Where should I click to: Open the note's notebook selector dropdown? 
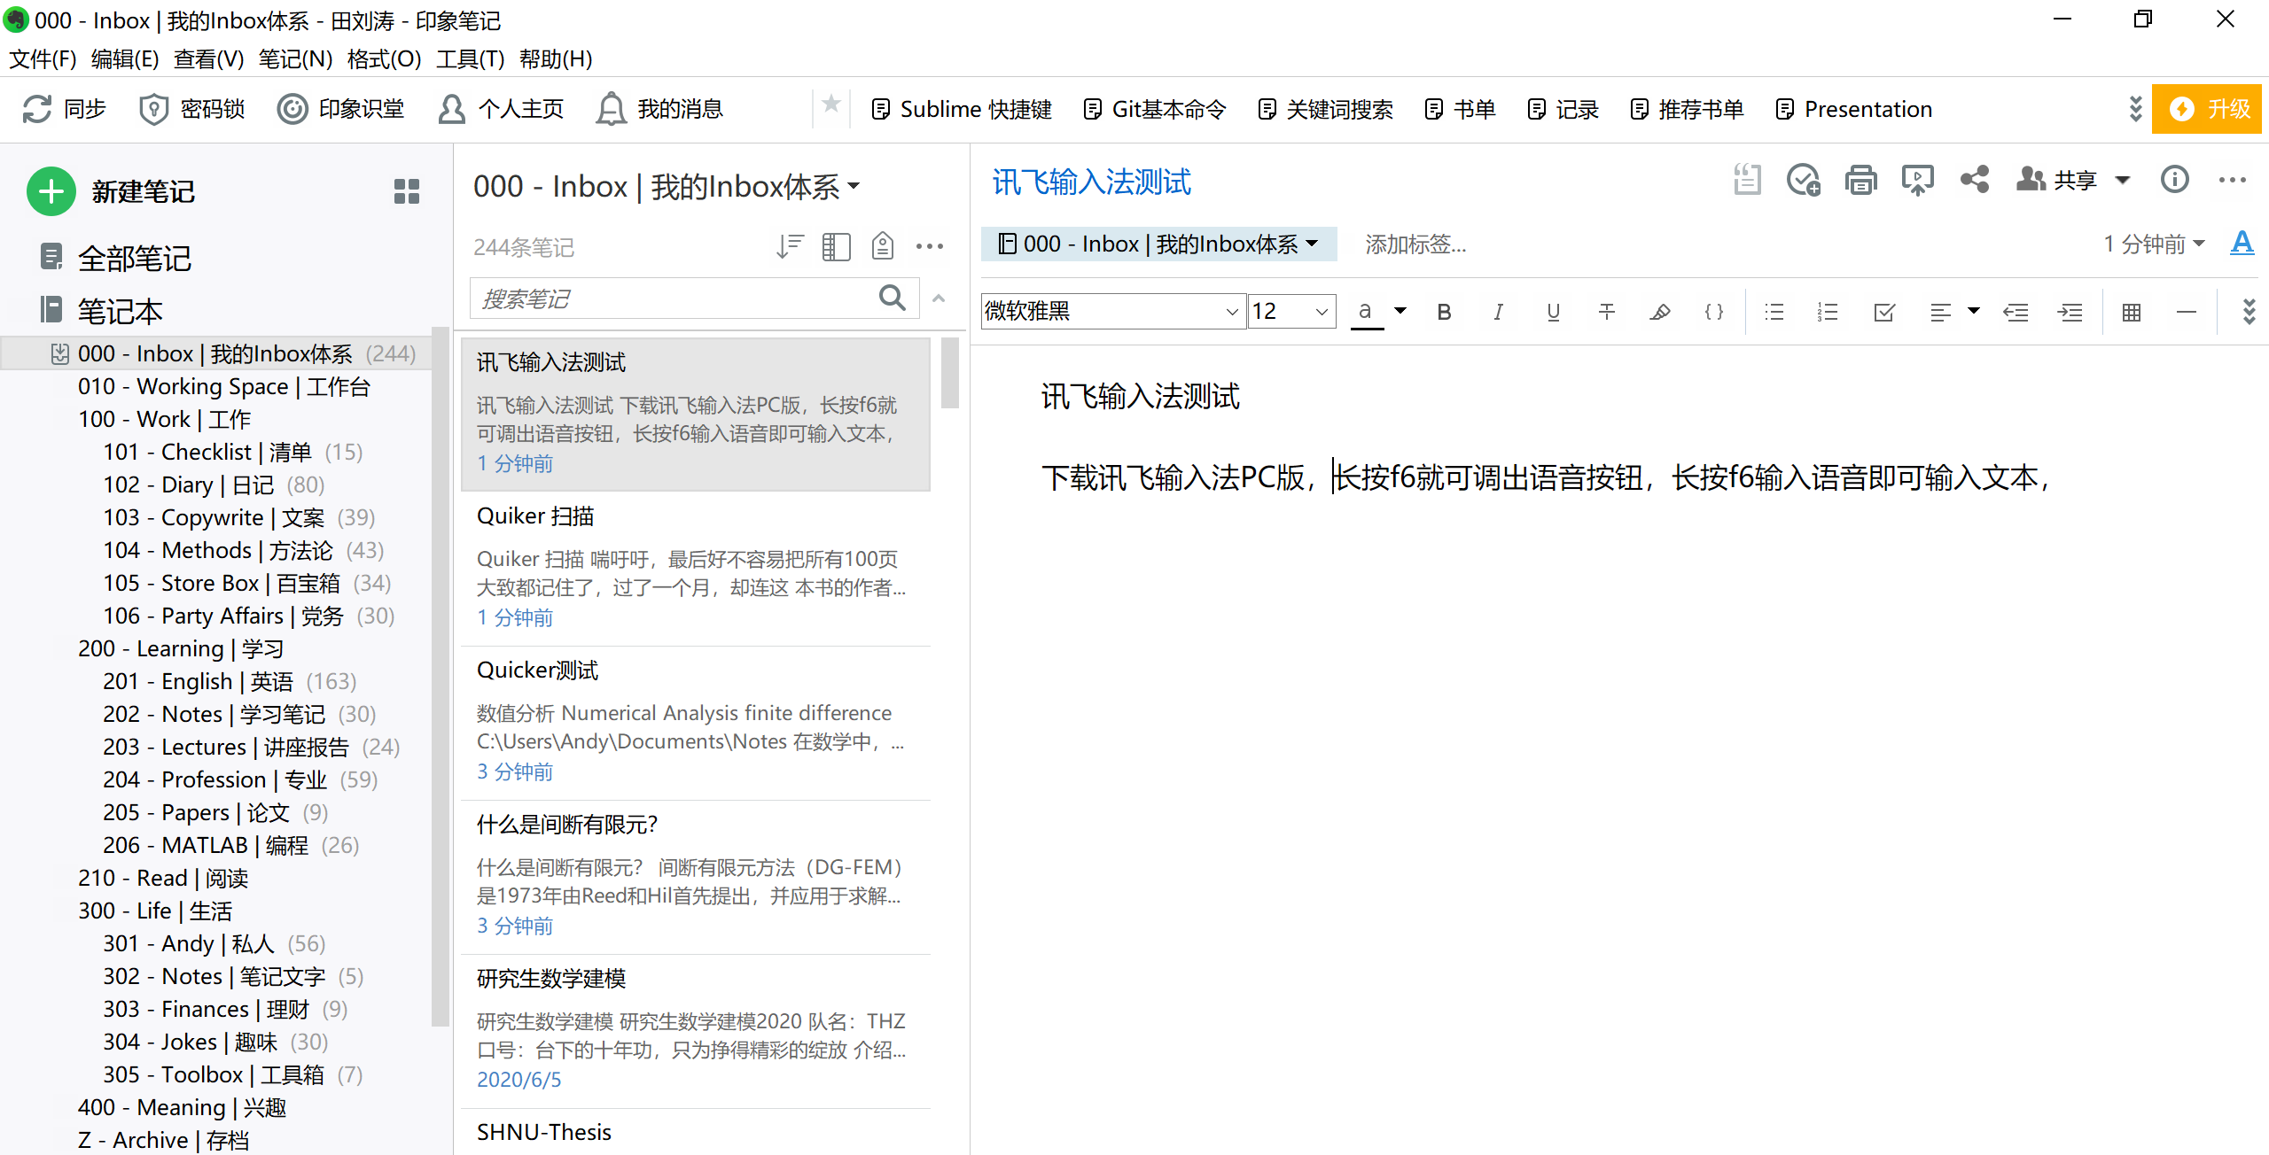pos(1158,244)
